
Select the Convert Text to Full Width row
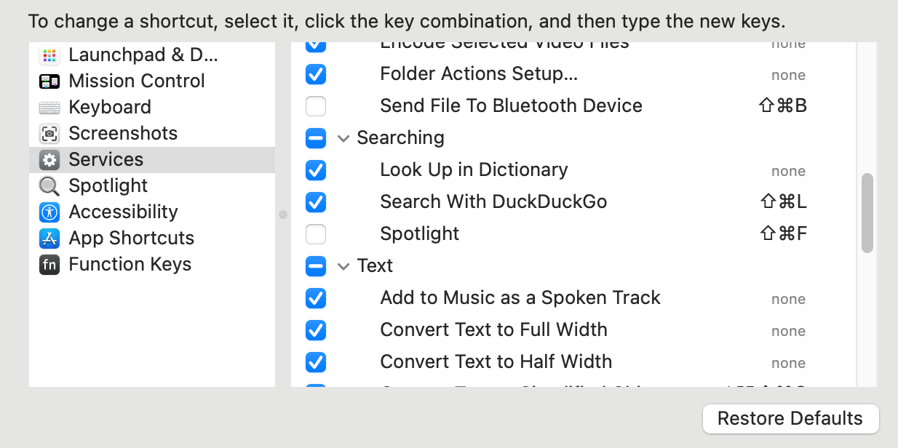tap(493, 330)
